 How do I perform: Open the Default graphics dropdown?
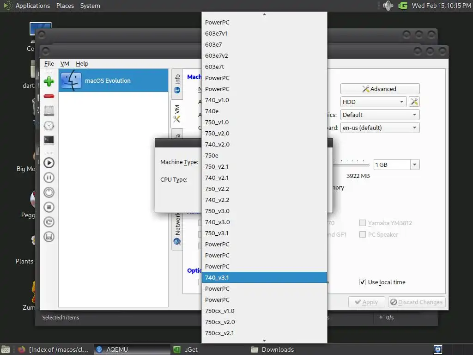point(380,115)
